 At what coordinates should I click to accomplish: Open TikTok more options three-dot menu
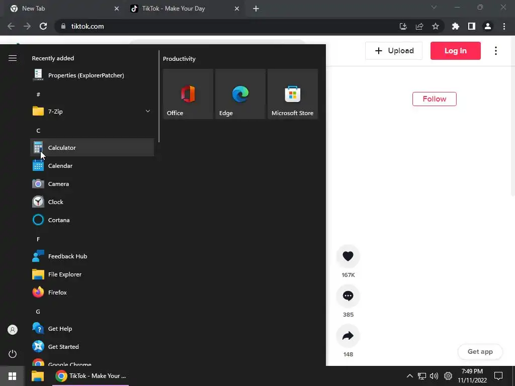495,51
